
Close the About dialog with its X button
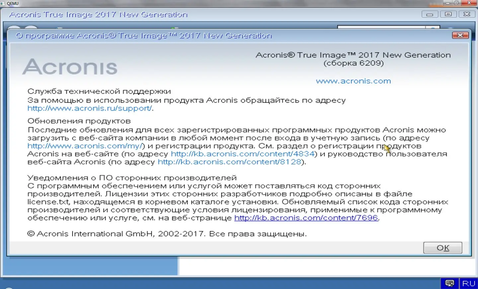tap(460, 35)
